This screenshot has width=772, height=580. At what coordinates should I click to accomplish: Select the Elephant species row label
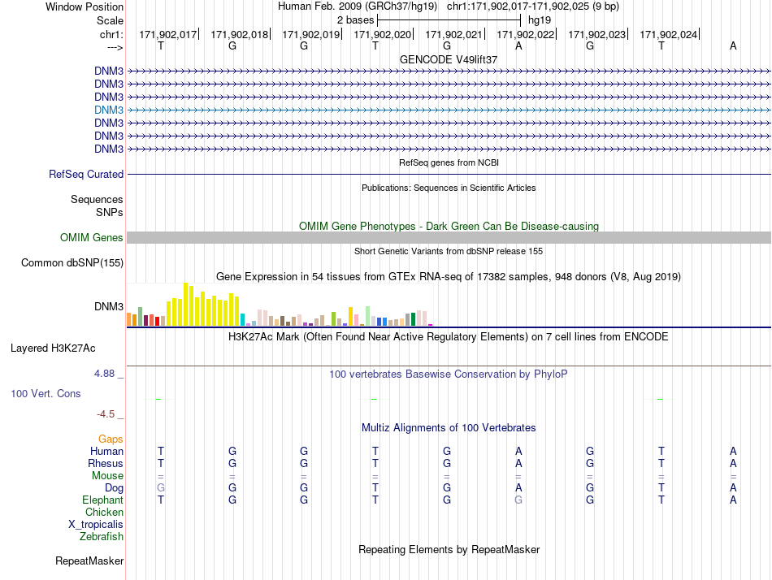[x=102, y=500]
